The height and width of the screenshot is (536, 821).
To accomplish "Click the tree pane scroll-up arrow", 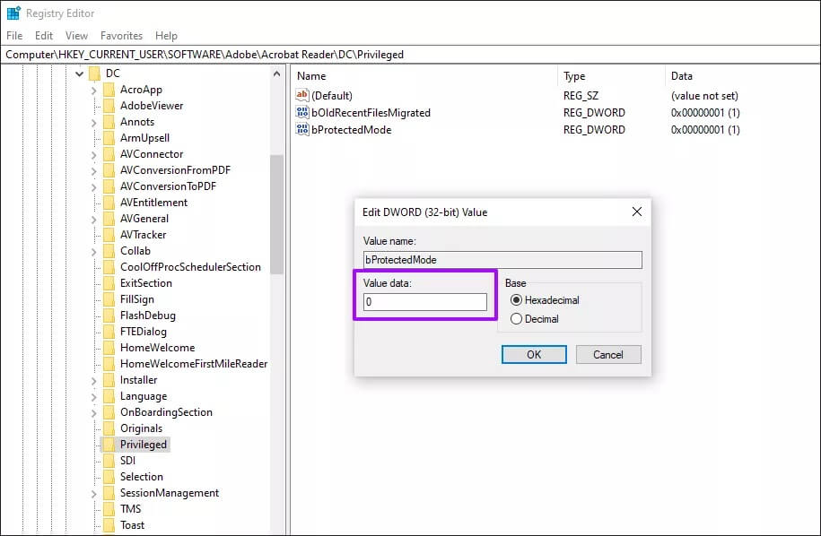I will [276, 73].
